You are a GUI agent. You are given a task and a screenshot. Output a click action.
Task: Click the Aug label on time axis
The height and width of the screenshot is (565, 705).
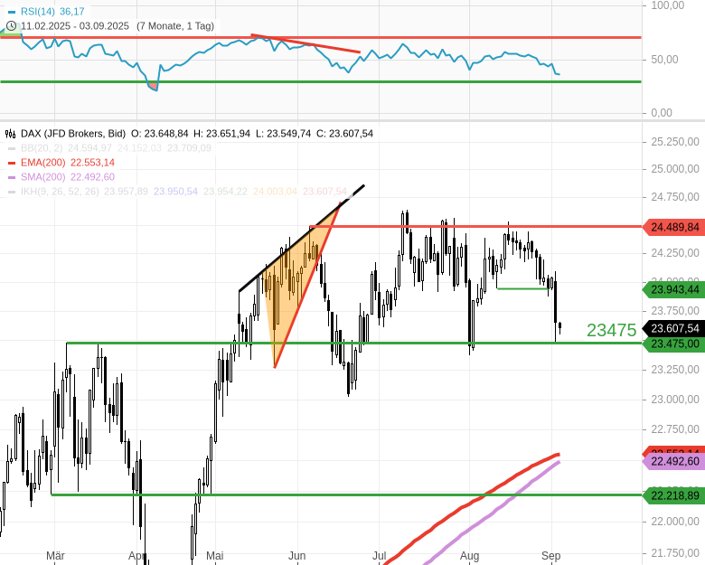pos(469,556)
